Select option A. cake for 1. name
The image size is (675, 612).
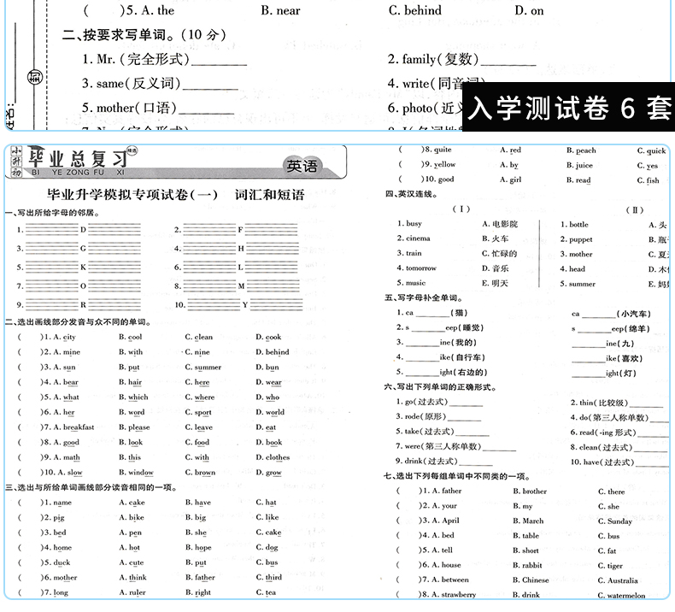coord(132,503)
